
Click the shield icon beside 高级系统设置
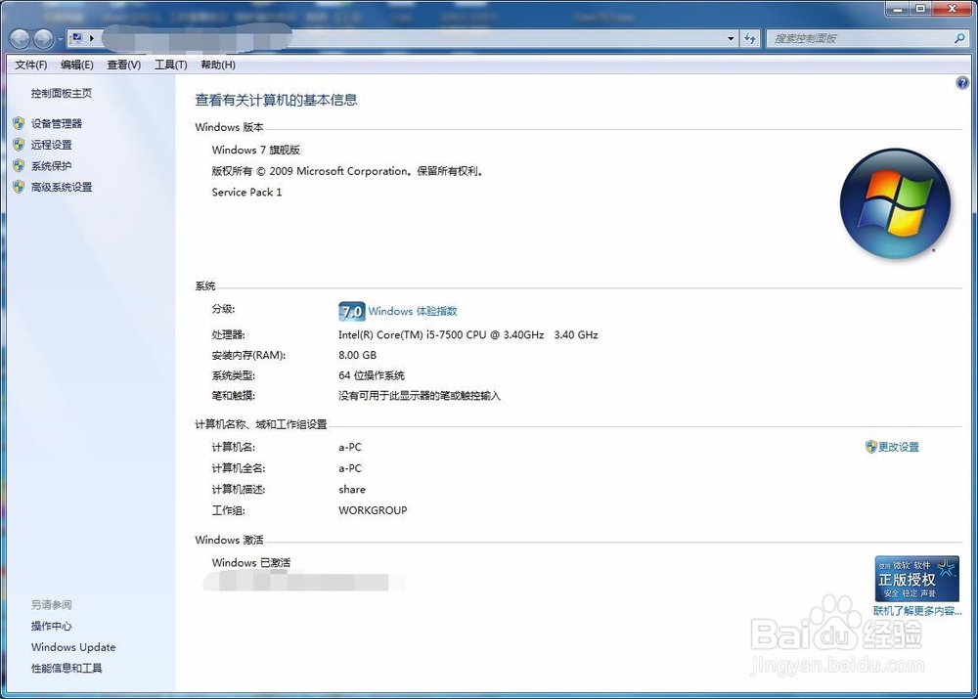(19, 187)
